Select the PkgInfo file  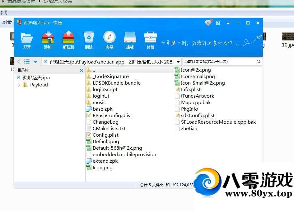coord(189,109)
